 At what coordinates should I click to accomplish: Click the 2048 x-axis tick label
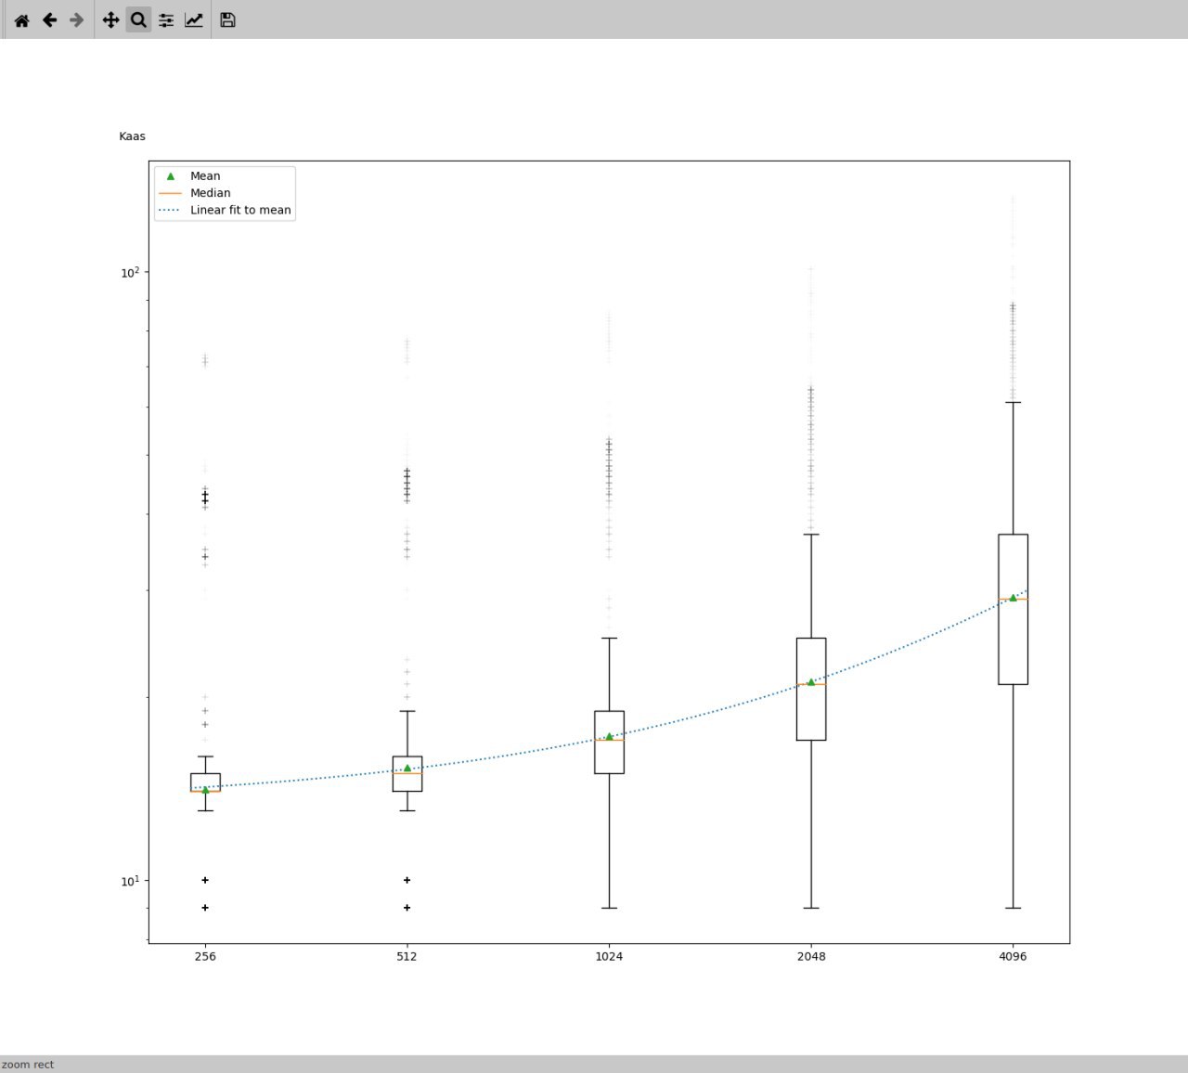click(811, 956)
